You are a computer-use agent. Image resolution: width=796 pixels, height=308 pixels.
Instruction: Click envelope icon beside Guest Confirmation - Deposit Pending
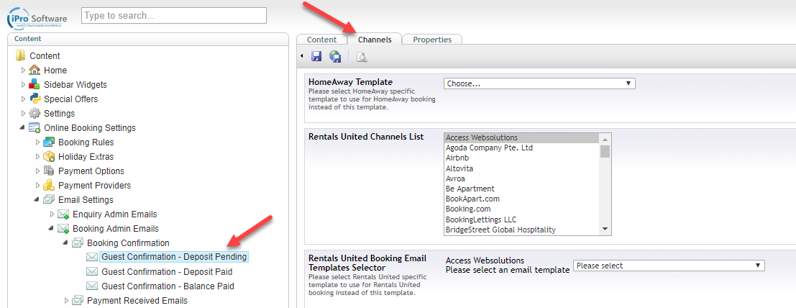(x=91, y=257)
